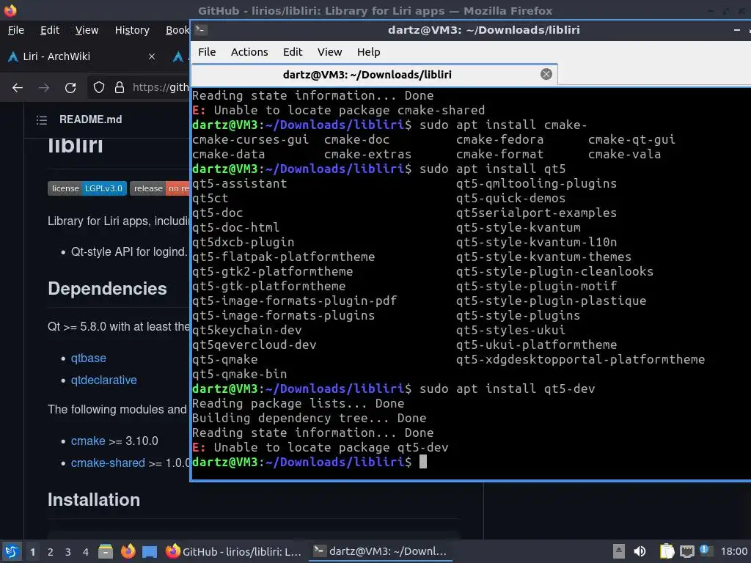This screenshot has height=563, width=751.
Task: Open the qtbase dependency link
Action: tap(88, 358)
